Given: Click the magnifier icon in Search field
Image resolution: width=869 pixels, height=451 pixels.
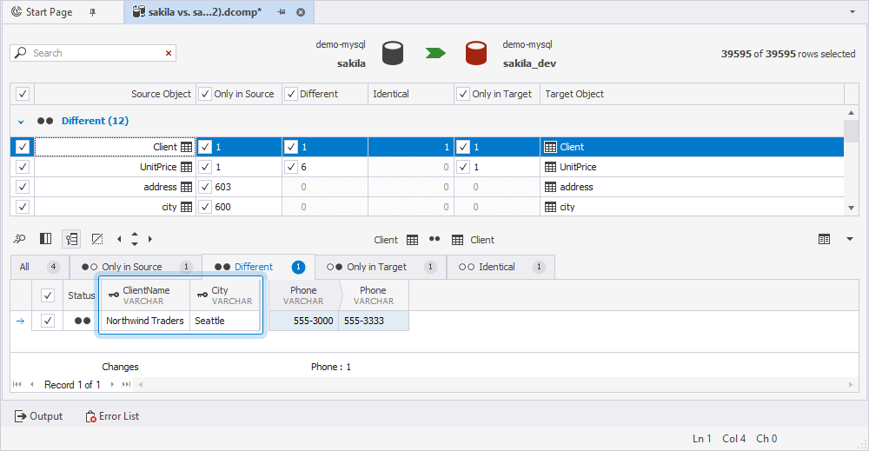Looking at the screenshot, I should click(x=21, y=53).
